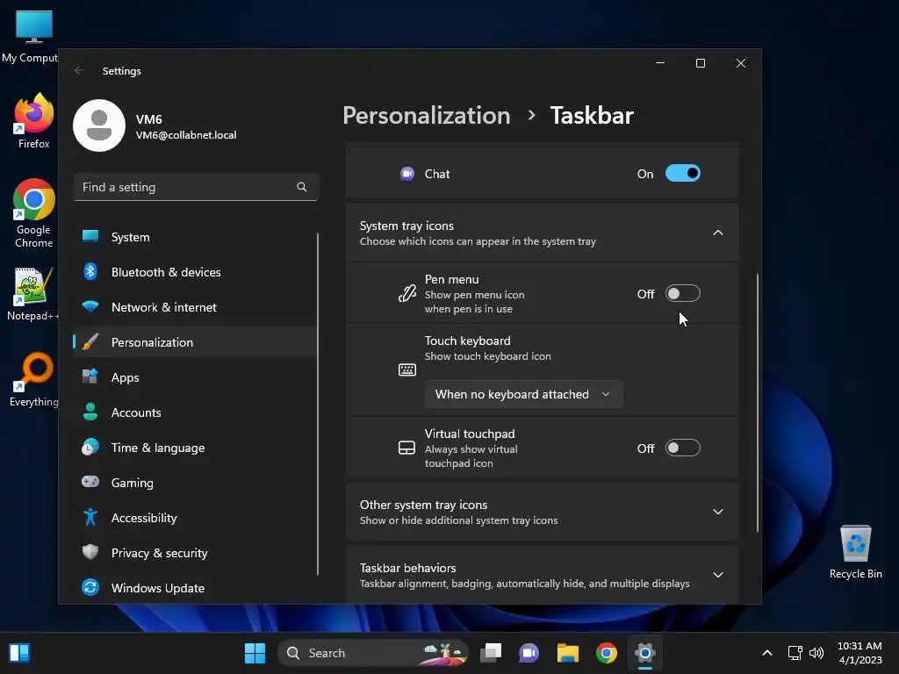Screen dimensions: 899x674
Task: Enable the Virtual touchpad toggle
Action: pos(682,448)
